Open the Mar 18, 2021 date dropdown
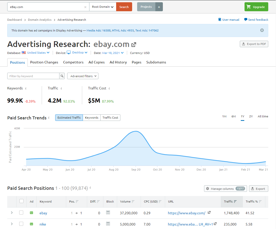276x229 pixels. [x=113, y=53]
